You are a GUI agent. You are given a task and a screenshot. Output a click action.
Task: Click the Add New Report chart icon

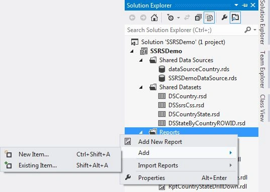tap(128, 142)
